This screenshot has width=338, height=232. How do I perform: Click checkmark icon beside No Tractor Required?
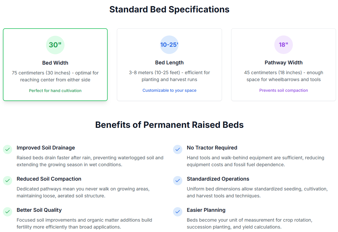178,149
